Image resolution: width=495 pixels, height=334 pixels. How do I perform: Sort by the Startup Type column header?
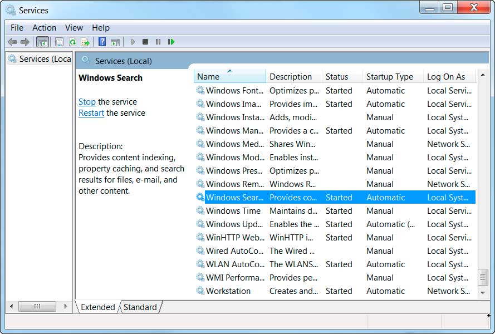tap(393, 76)
